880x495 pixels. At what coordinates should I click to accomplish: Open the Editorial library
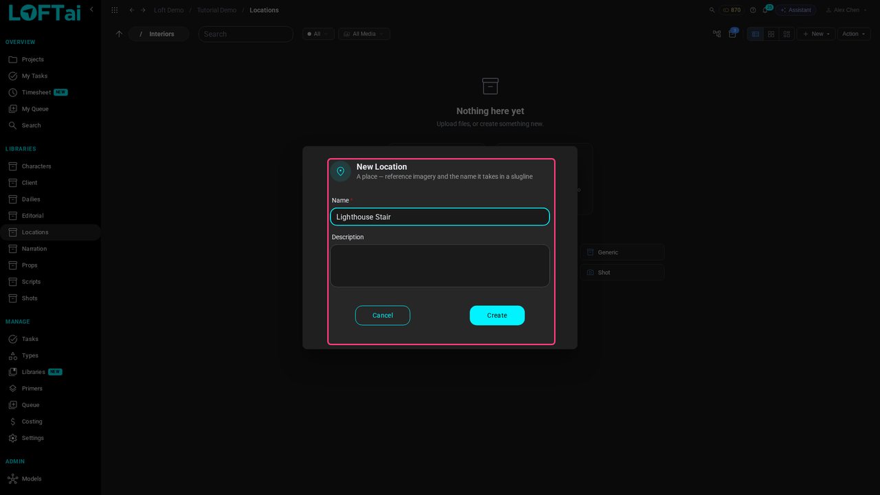[x=50, y=216]
